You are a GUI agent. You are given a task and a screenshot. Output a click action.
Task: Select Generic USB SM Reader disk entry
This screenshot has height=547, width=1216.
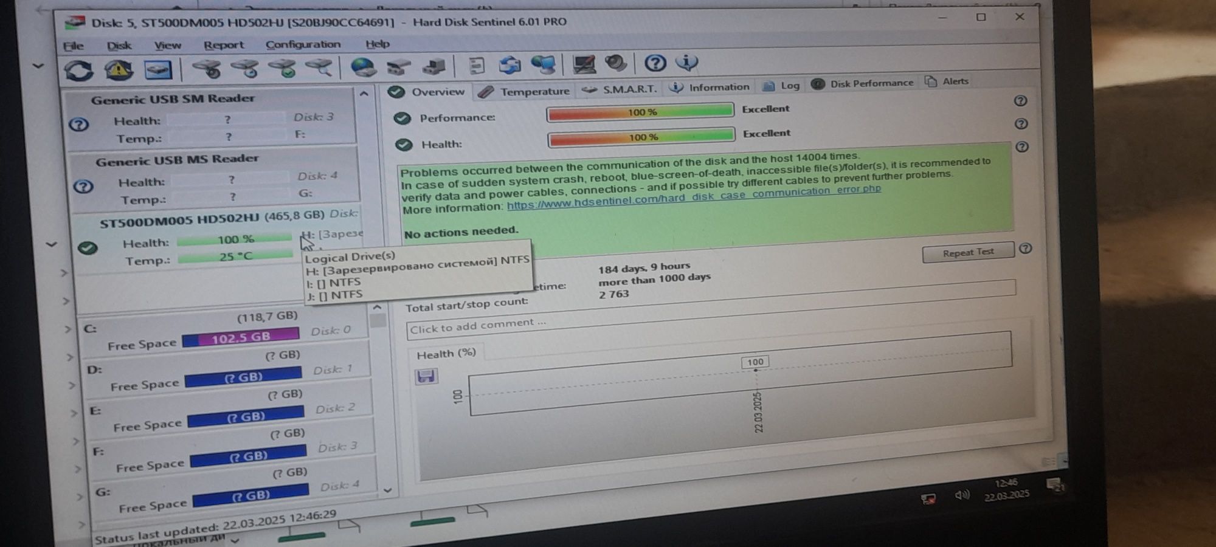click(x=211, y=119)
